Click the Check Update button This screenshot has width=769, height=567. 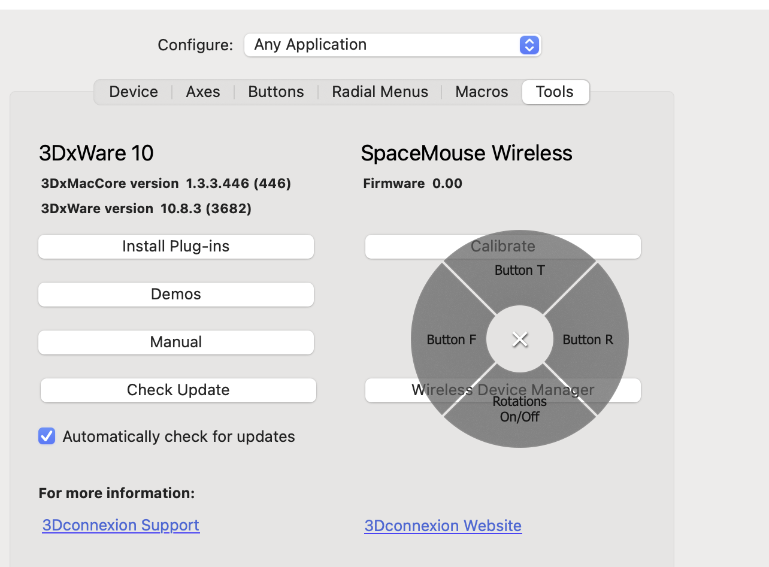pyautogui.click(x=178, y=390)
